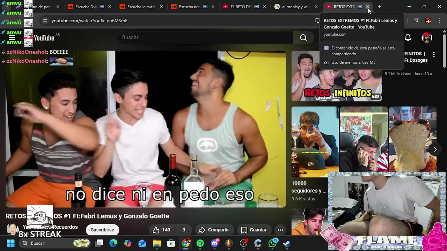The height and width of the screenshot is (251, 447).
Task: Open the YouTube hamburger guide menu
Action: coord(12,38)
